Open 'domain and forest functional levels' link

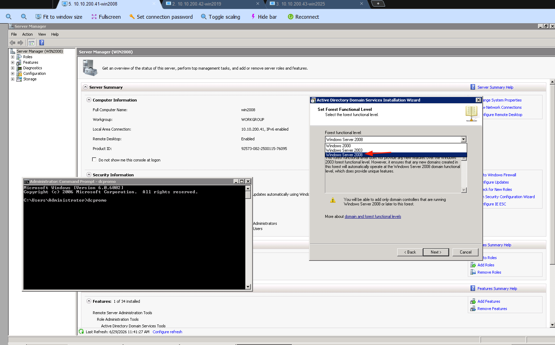coord(373,216)
